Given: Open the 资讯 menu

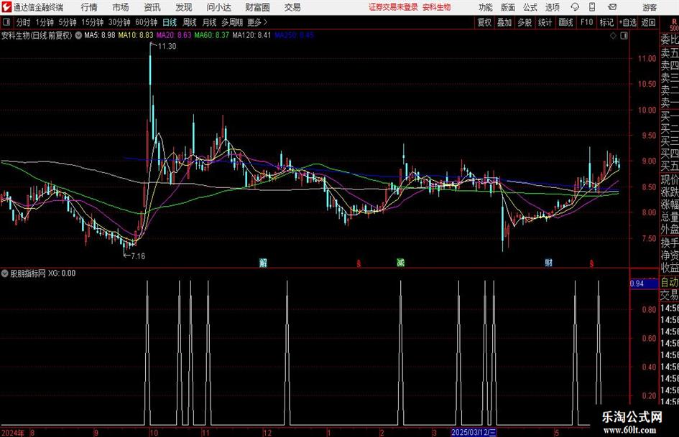Looking at the screenshot, I should pos(152,7).
